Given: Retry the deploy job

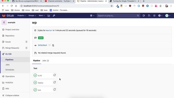Looking at the screenshot, I should (x=55, y=82).
